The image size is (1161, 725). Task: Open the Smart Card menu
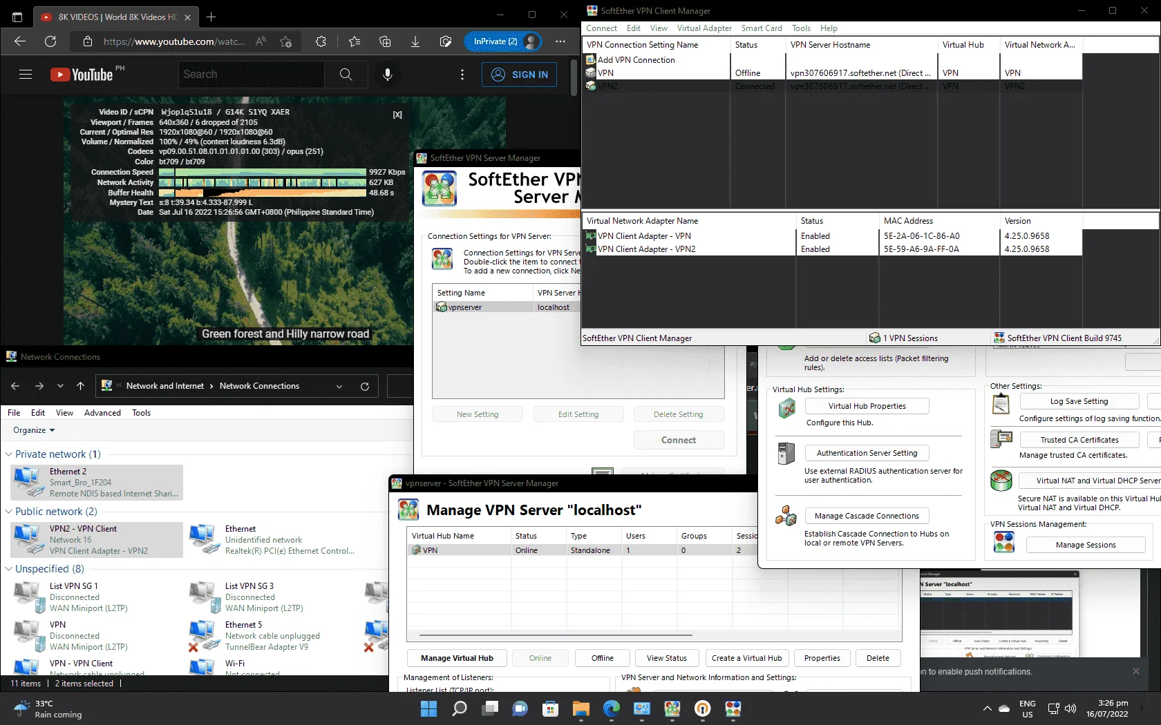[762, 28]
